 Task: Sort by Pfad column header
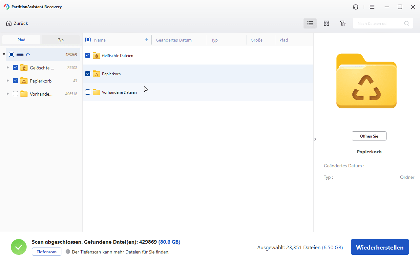tap(284, 40)
